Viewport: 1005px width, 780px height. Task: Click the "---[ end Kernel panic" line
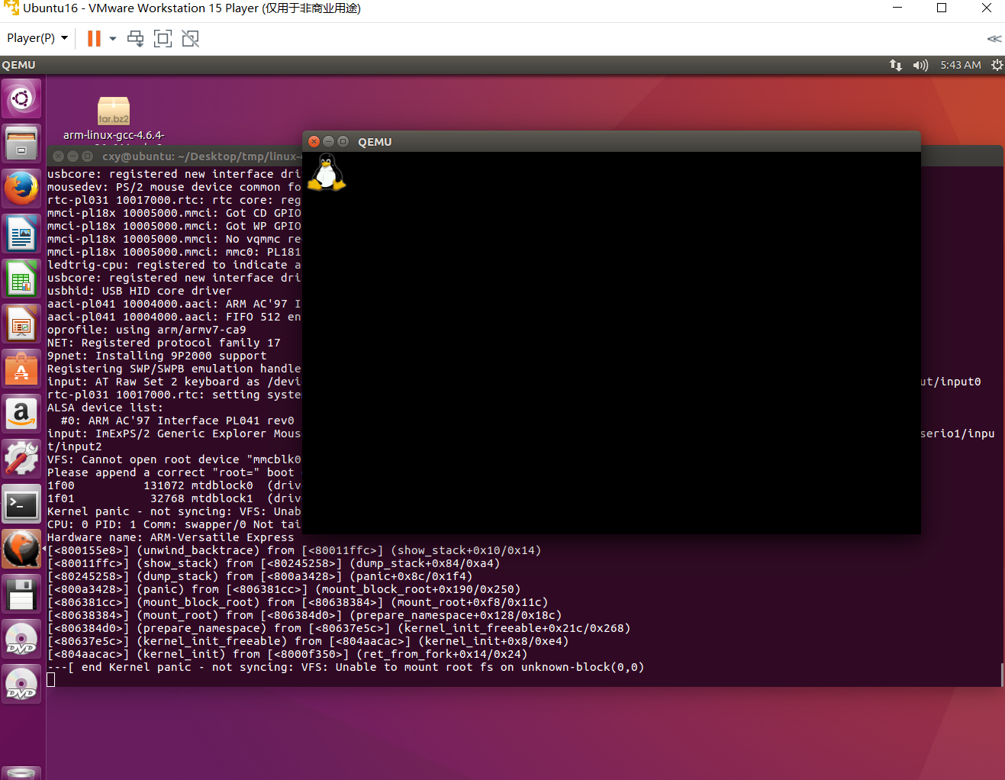[346, 667]
